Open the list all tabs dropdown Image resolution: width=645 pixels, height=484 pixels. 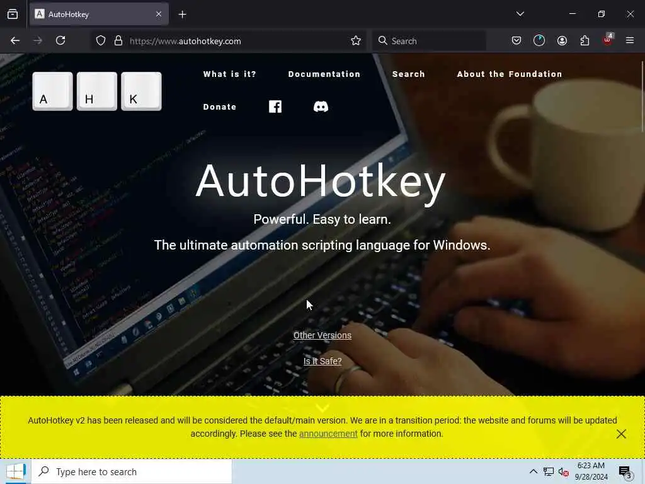click(520, 14)
